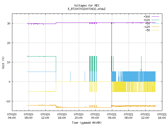Click the X-axis tick 070321 08:00
This screenshot has width=167, height=125.
128,116
